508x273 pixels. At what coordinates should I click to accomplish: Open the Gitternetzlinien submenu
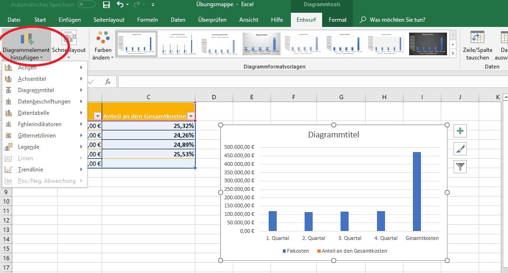pyautogui.click(x=45, y=135)
